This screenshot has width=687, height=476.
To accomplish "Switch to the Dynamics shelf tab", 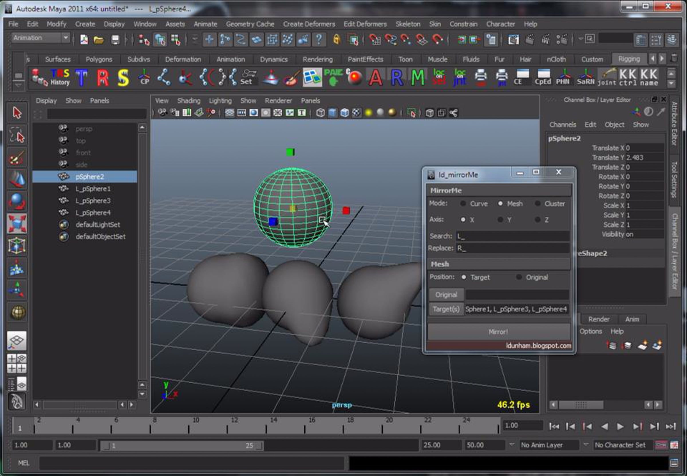I will click(x=274, y=59).
